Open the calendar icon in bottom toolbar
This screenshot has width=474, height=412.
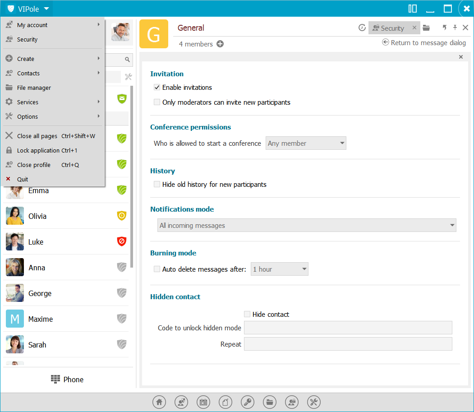point(203,402)
